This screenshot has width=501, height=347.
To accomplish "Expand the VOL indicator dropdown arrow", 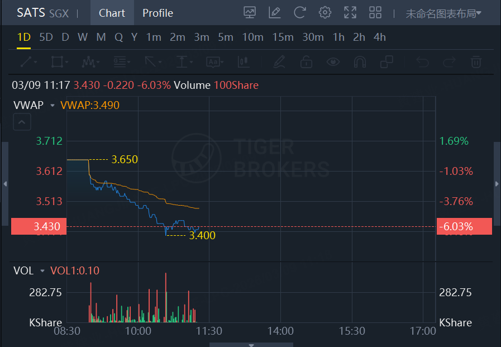I will pos(42,271).
